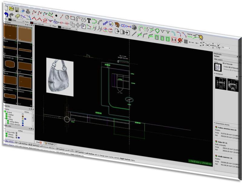Select the zigzag line tool
This screenshot has height=184, width=242.
pyautogui.click(x=100, y=22)
